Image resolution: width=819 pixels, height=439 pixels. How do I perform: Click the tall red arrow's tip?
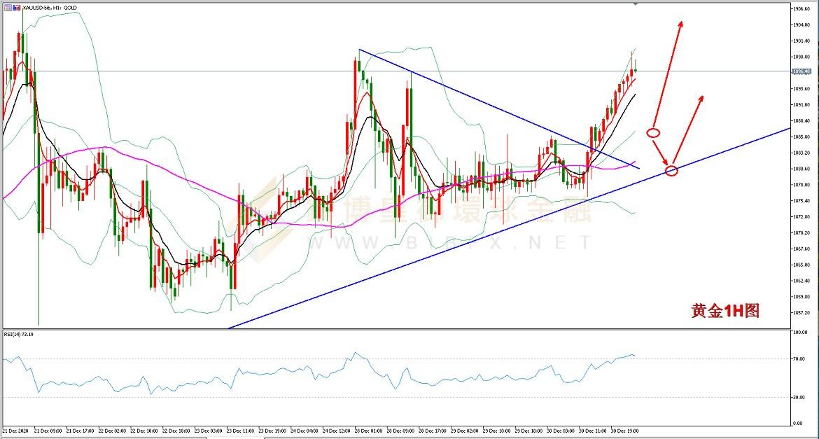681,22
